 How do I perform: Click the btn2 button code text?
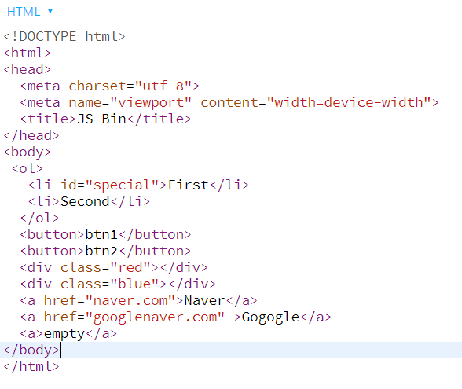point(101,251)
